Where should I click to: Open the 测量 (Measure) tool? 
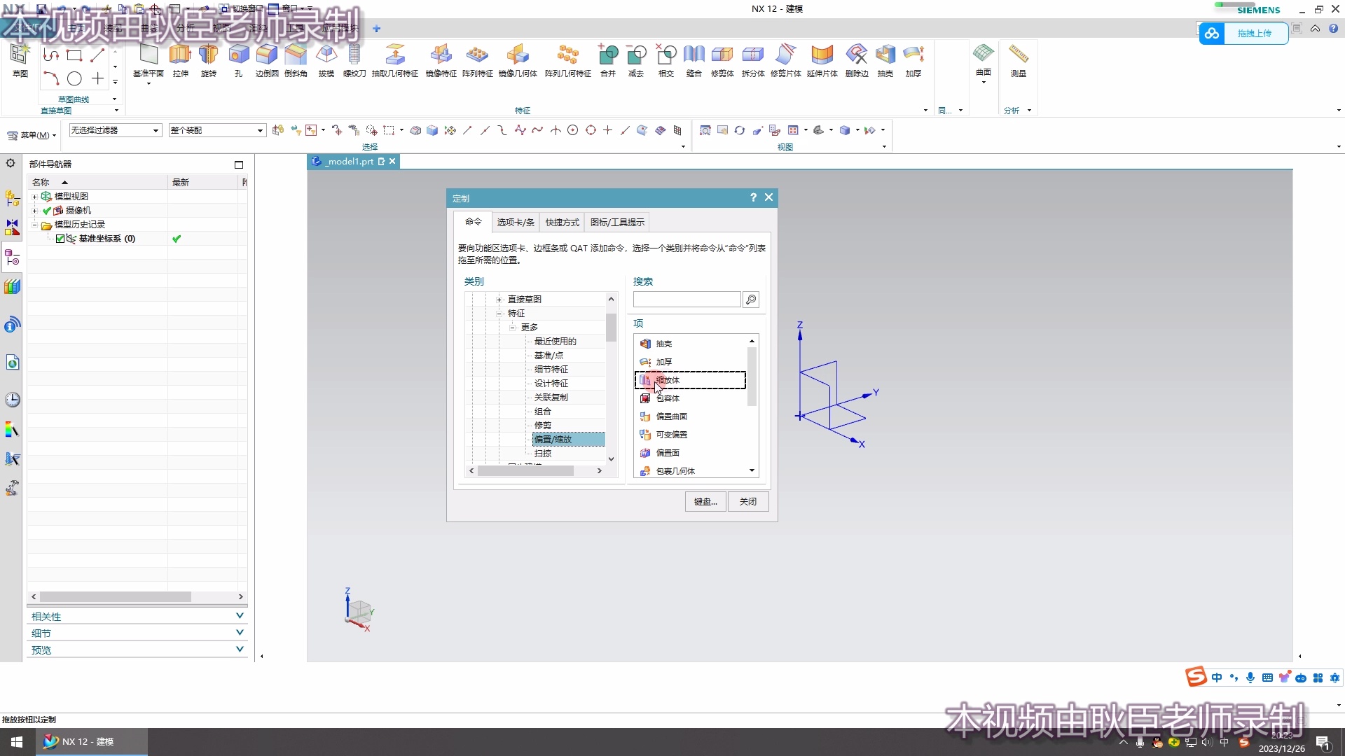[x=1018, y=55]
